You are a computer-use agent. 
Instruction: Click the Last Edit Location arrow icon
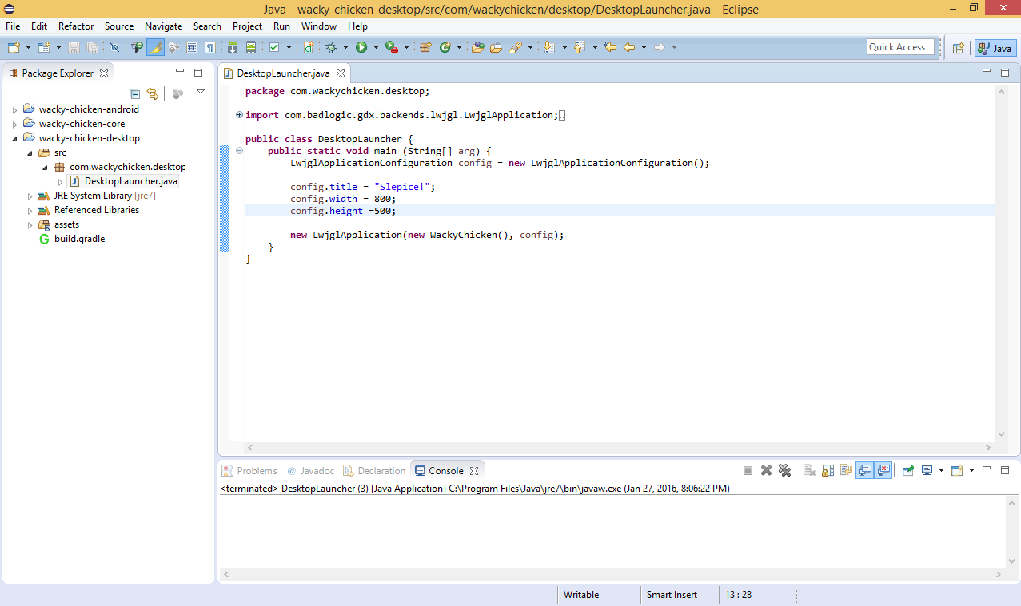(x=610, y=48)
